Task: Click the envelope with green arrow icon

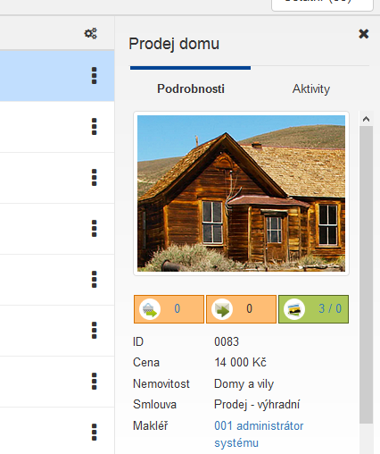Action: point(222,309)
